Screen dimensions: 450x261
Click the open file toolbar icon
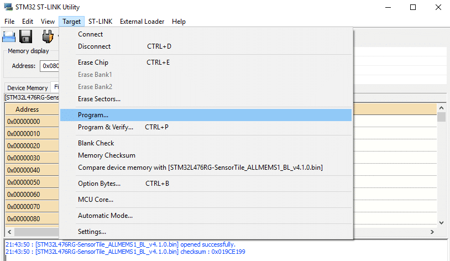coord(8,37)
